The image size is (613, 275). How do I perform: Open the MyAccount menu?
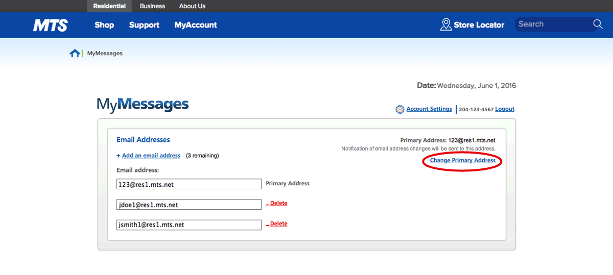tap(196, 24)
